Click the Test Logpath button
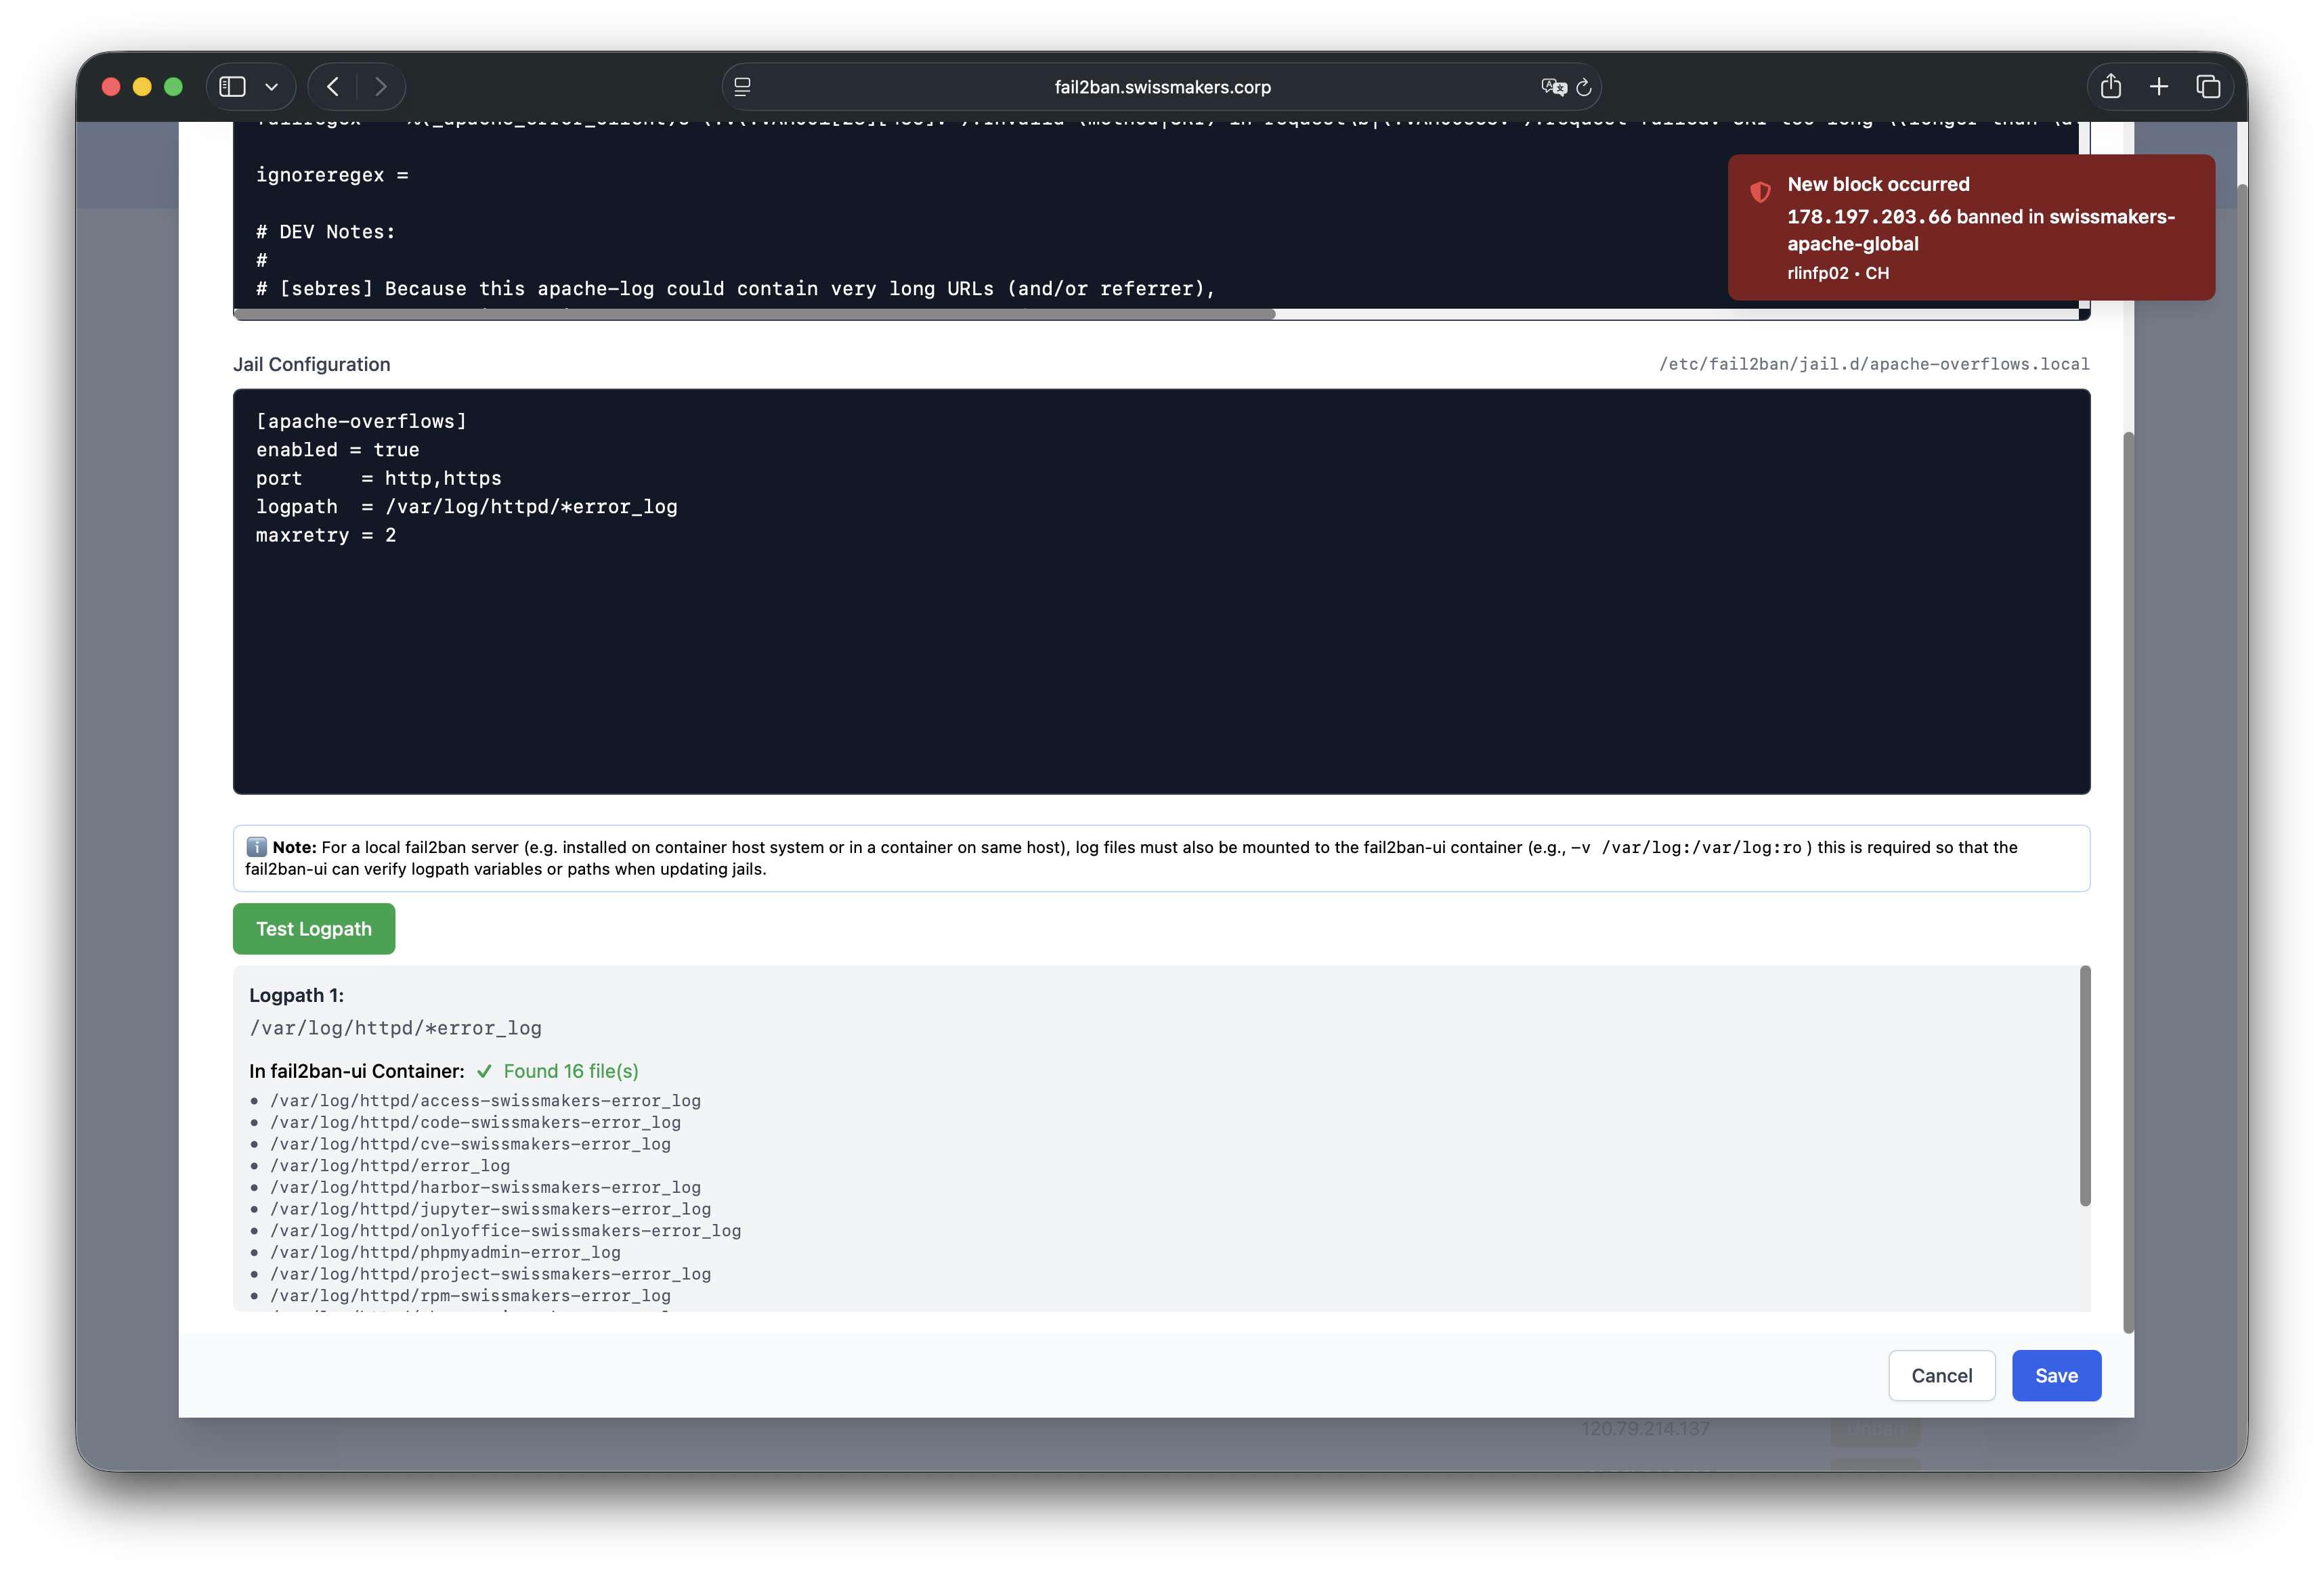This screenshot has width=2324, height=1572. pyautogui.click(x=313, y=928)
